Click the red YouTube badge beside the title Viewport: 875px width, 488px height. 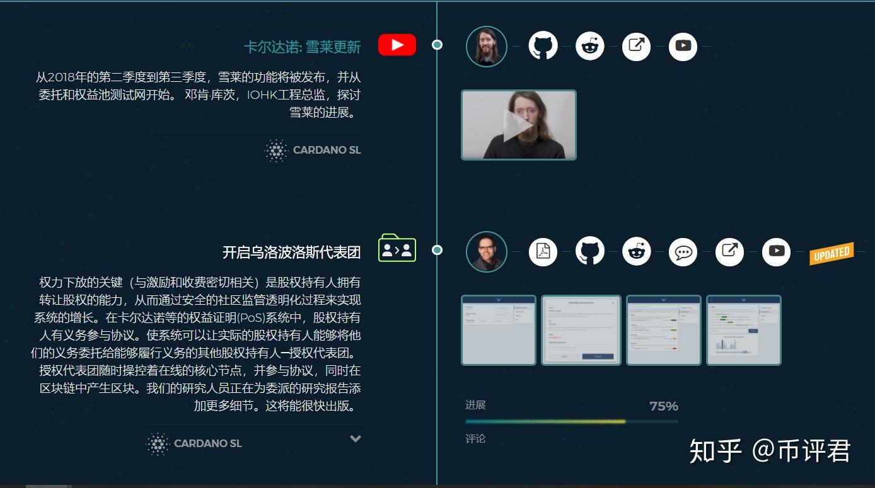point(397,44)
